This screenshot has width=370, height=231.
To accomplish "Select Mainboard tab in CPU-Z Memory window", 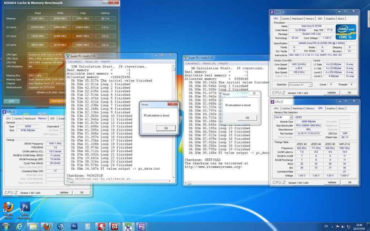I will tap(30, 118).
